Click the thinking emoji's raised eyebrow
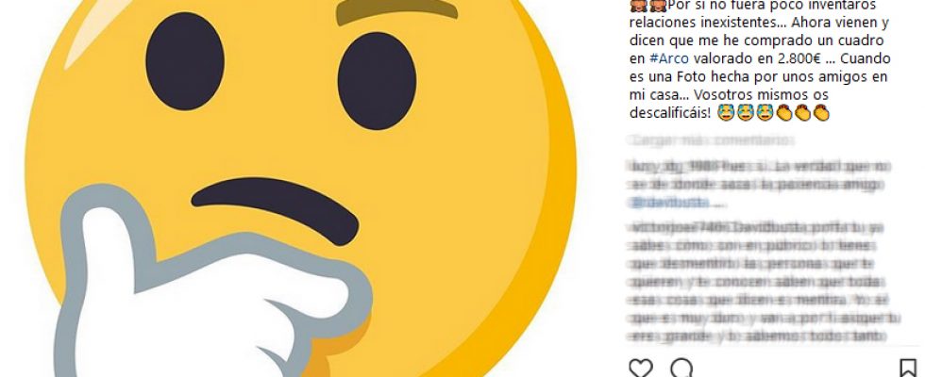This screenshot has width=925, height=377. [x=396, y=10]
